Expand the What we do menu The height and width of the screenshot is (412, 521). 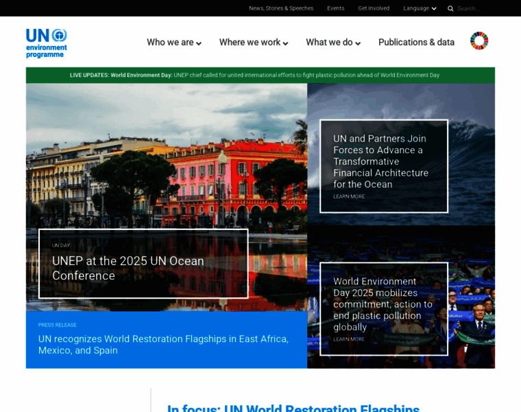(x=333, y=43)
